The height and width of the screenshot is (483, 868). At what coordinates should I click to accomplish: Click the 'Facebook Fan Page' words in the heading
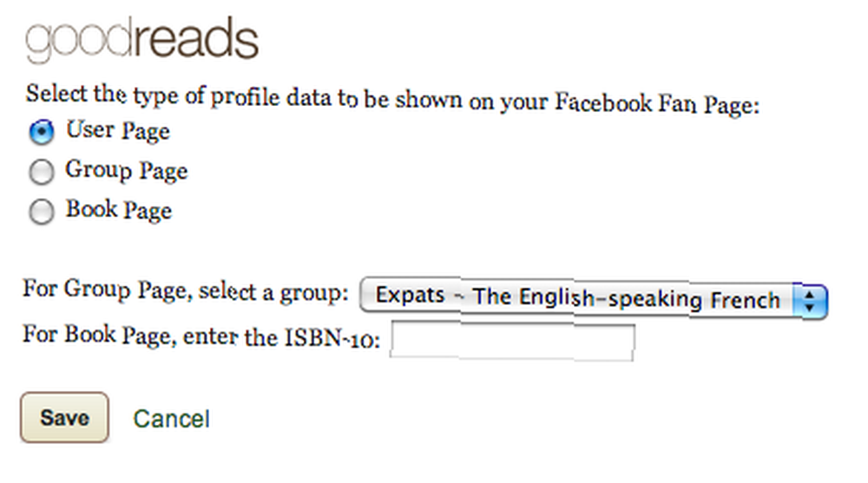(x=658, y=103)
